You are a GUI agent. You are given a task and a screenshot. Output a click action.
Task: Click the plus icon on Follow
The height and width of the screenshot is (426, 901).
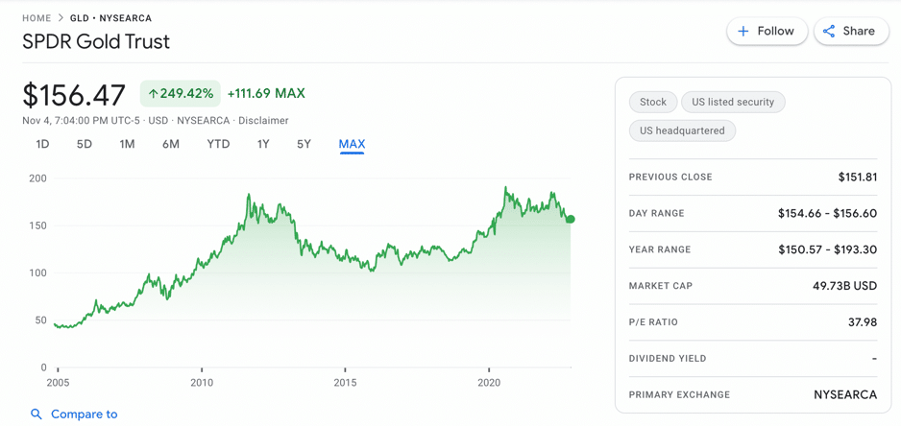(743, 32)
